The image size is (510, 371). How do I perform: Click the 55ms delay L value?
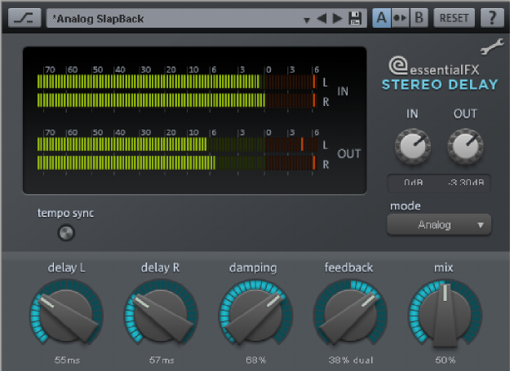tap(67, 360)
